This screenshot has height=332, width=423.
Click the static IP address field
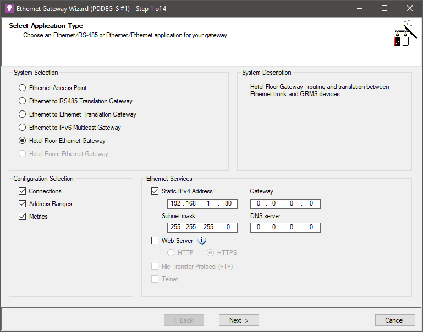[x=202, y=204]
